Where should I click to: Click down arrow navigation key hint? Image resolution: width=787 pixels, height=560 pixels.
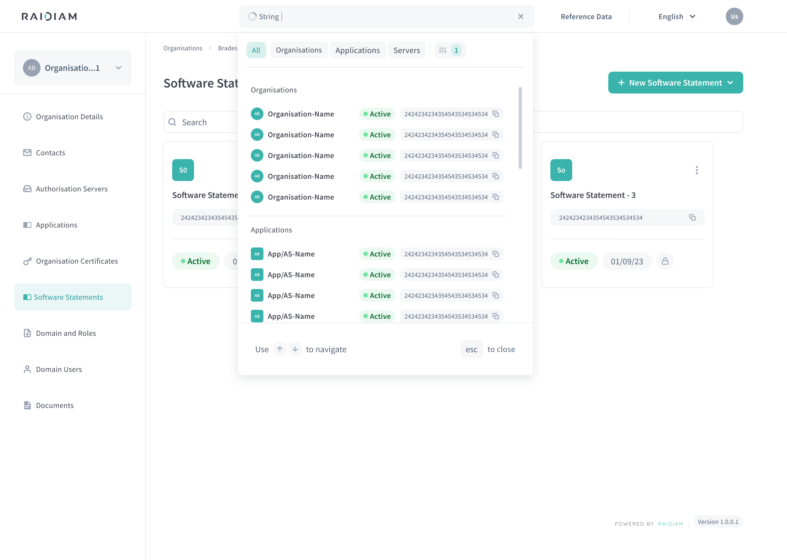295,349
